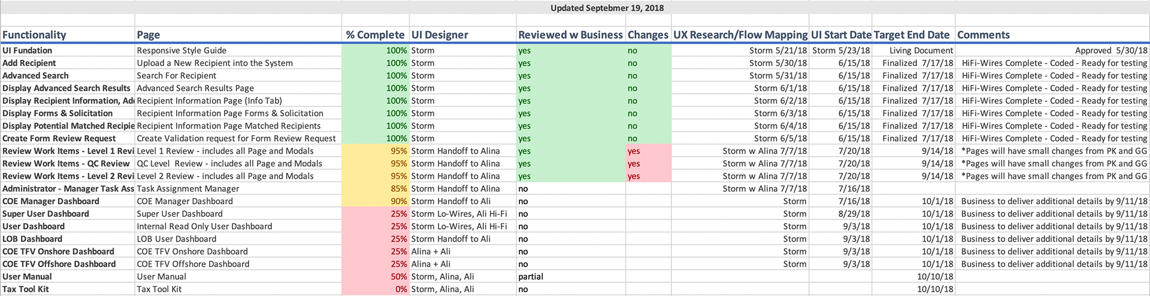The image size is (1150, 296).
Task: Click 85% cell for Task Assignment Manager
Action: (376, 188)
